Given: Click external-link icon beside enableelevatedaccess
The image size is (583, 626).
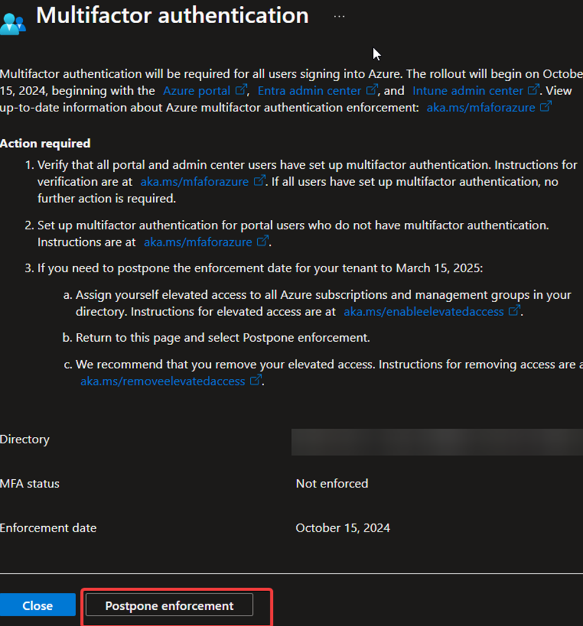Looking at the screenshot, I should (x=514, y=312).
